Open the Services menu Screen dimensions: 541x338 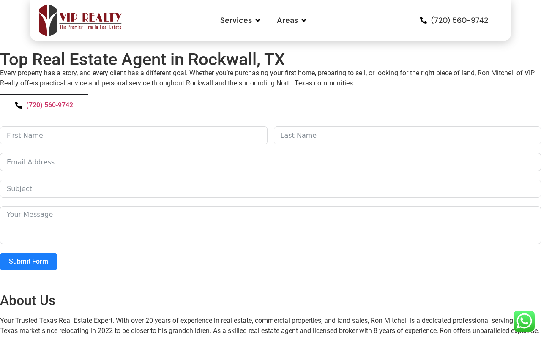pos(240,20)
